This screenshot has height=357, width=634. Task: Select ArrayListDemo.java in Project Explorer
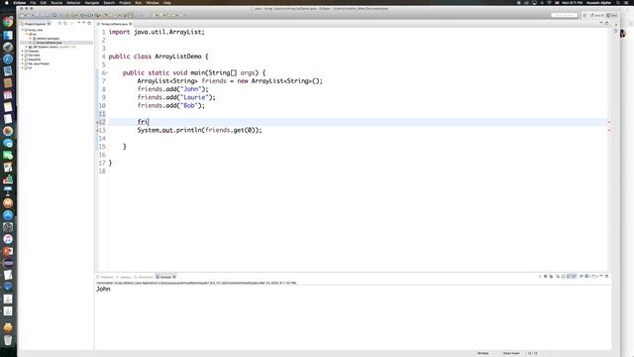point(49,43)
